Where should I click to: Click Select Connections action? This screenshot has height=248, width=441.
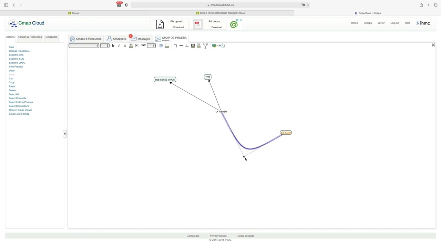coord(19,106)
